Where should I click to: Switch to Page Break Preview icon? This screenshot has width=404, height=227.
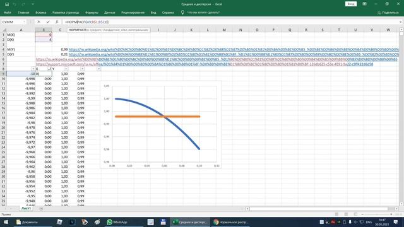click(355, 214)
